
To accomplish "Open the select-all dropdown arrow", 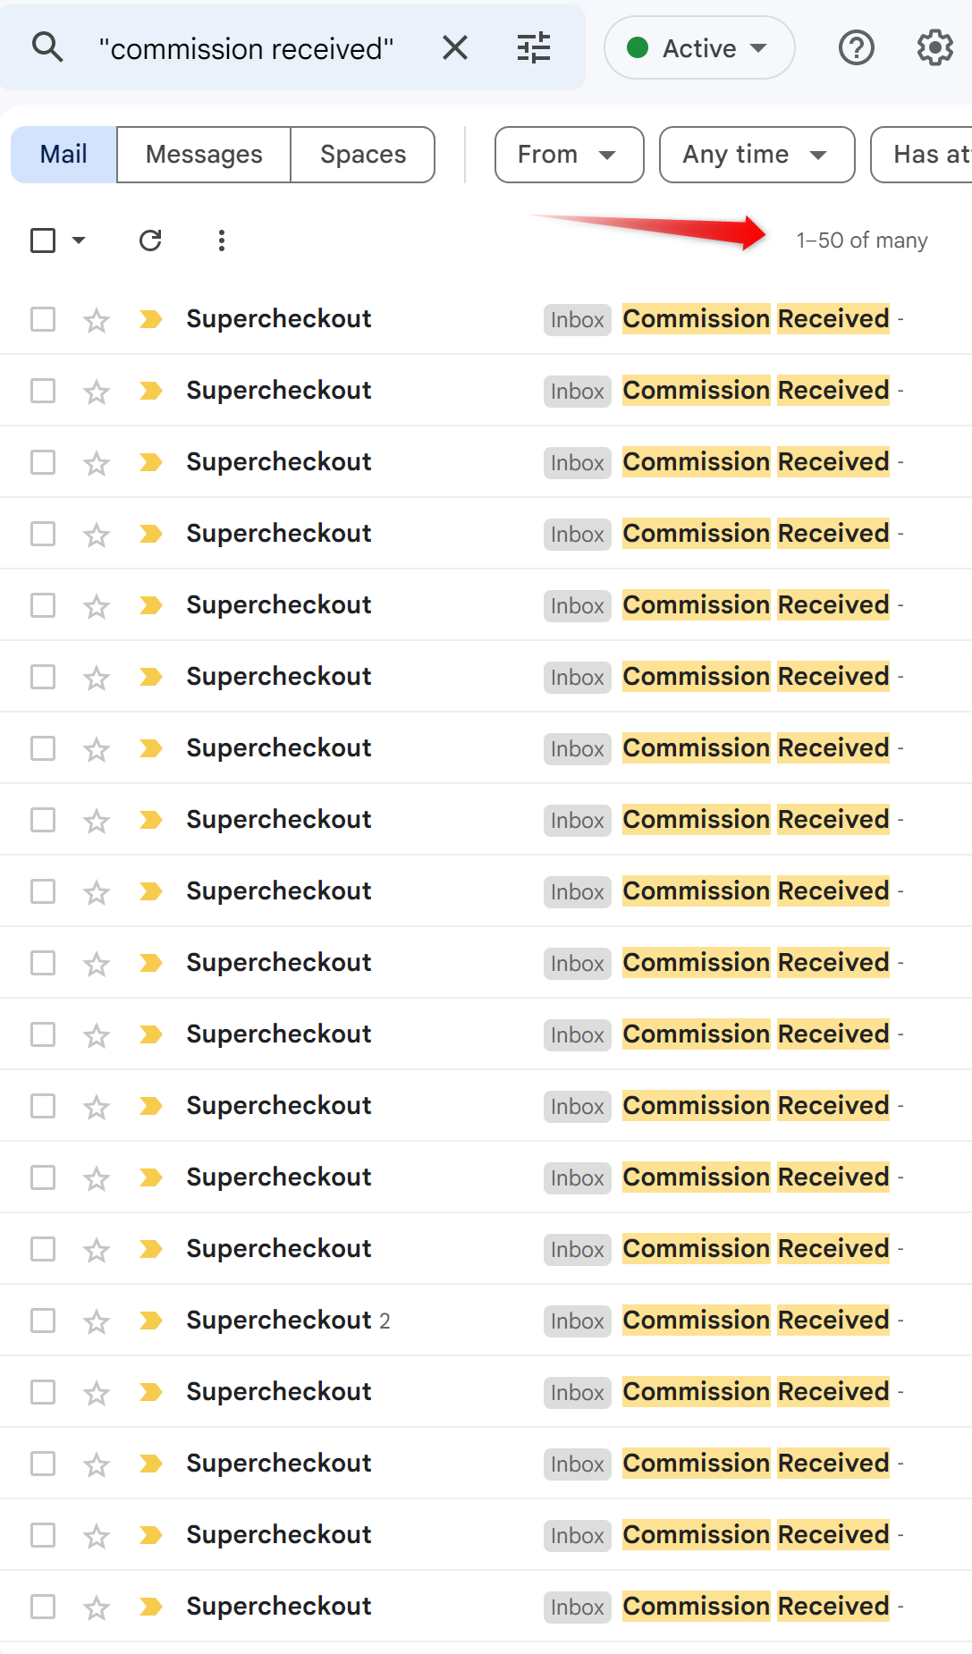I will point(77,240).
